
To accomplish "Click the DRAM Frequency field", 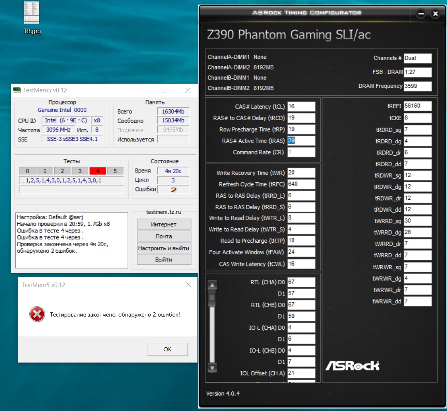I will tap(418, 86).
